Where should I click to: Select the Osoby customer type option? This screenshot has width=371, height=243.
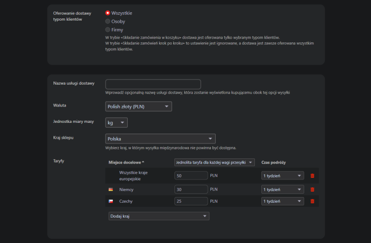(108, 21)
